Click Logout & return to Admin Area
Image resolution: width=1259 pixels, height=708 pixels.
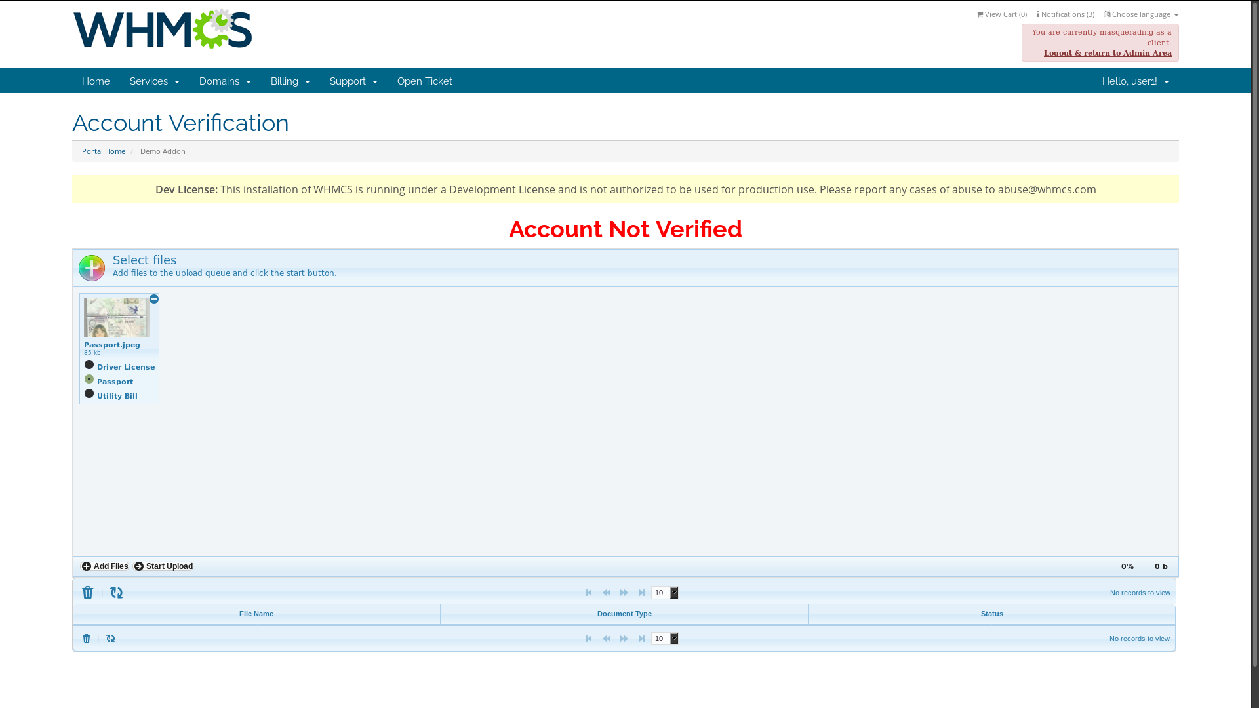(x=1108, y=54)
